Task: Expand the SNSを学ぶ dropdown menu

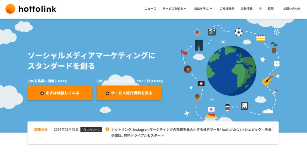Action: point(203,9)
